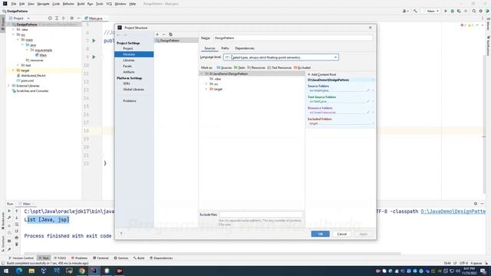Screen dimensions: 491x276
Task: Click the Cancel button
Action: [x=341, y=234]
